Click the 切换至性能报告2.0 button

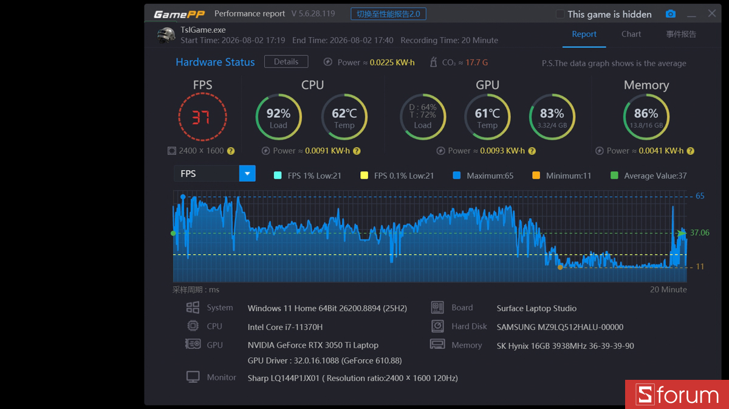pyautogui.click(x=388, y=14)
